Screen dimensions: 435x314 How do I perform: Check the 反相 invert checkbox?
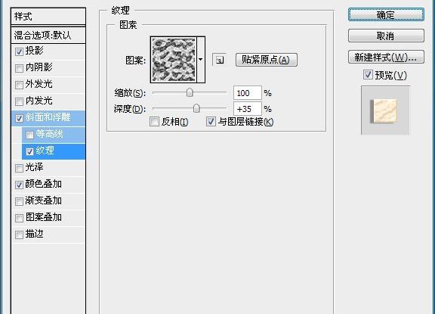coord(154,121)
